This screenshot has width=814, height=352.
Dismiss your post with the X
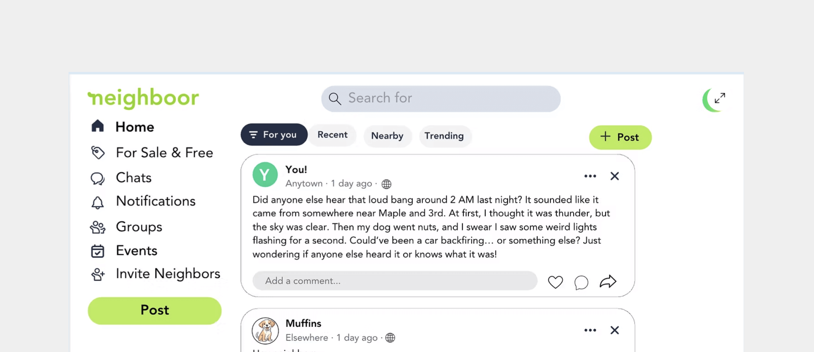point(615,176)
